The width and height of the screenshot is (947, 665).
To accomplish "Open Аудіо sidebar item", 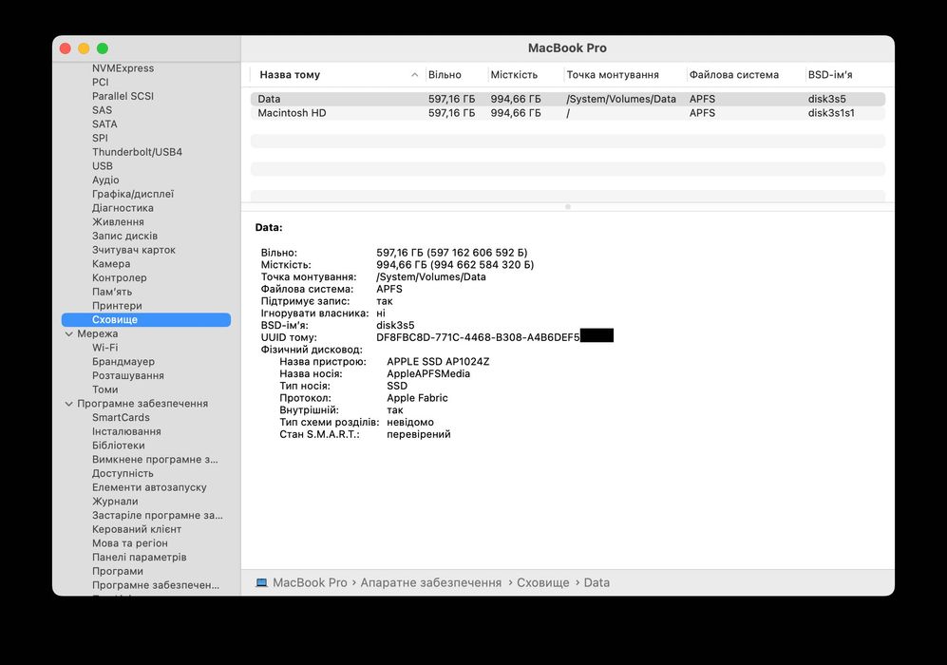I will tap(105, 180).
